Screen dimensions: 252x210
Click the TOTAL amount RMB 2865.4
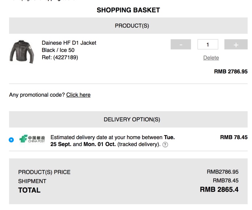(219, 190)
